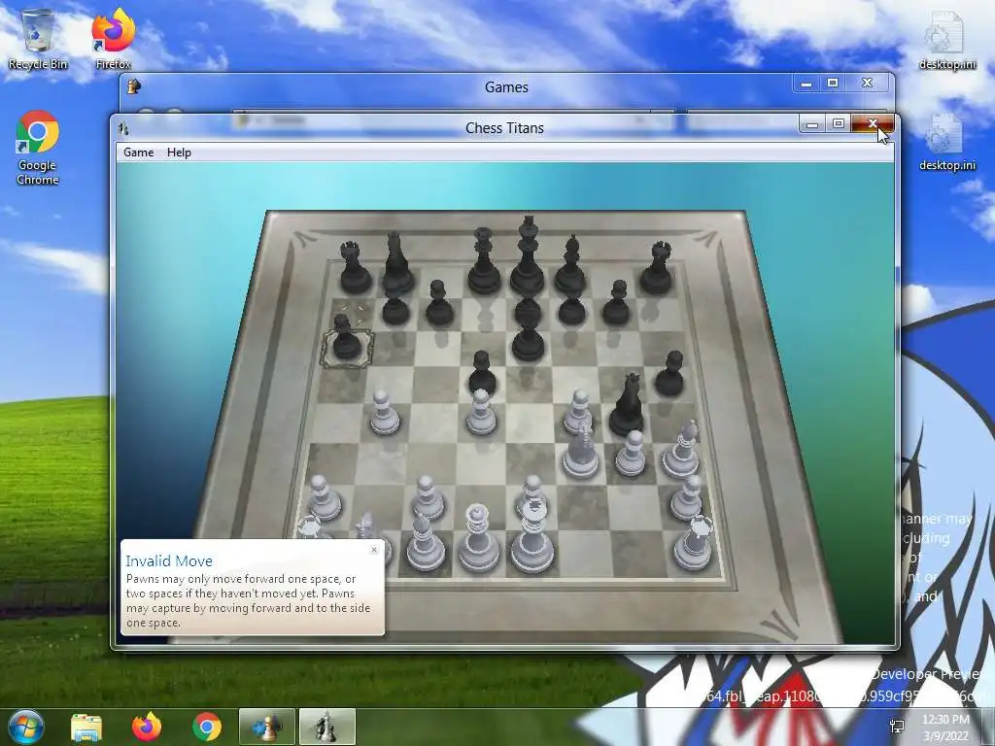The width and height of the screenshot is (995, 746).
Task: Select the Google Chrome desktop shortcut
Action: [x=38, y=148]
